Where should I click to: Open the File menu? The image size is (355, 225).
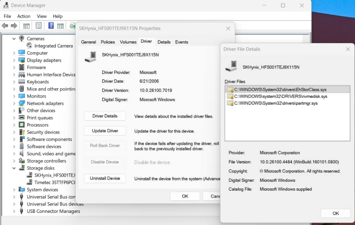click(x=7, y=16)
